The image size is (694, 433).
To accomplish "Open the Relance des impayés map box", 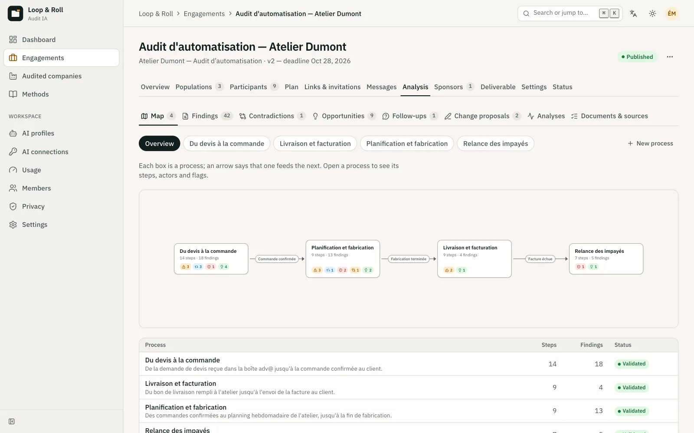I will point(606,259).
